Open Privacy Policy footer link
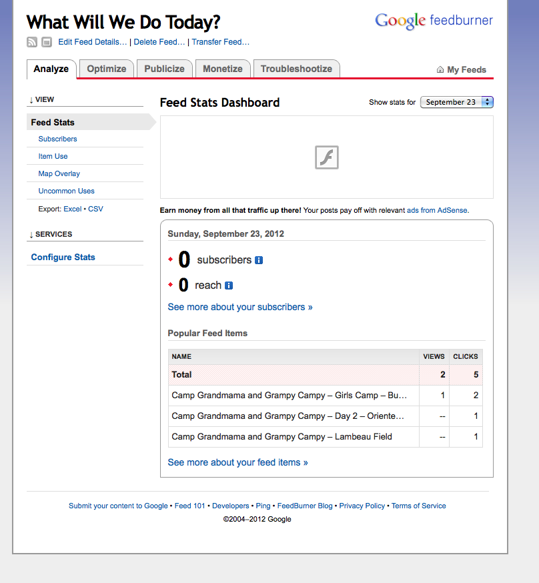This screenshot has height=583, width=539. [x=362, y=506]
